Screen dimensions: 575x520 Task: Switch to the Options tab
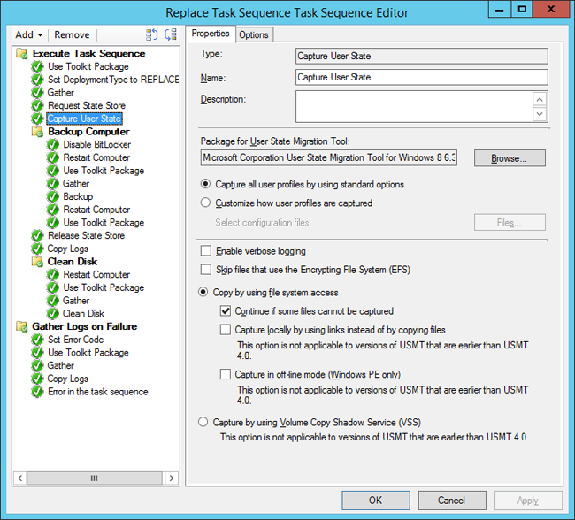[x=254, y=34]
